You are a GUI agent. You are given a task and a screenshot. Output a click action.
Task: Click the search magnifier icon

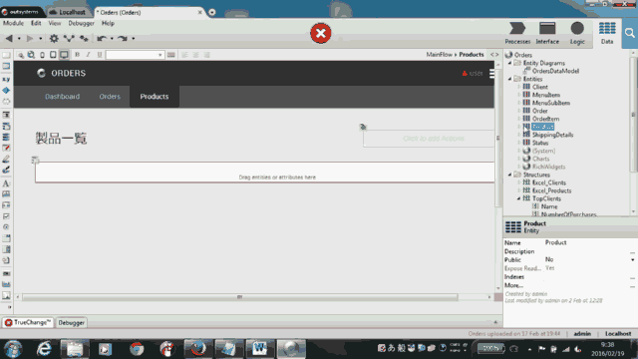click(630, 33)
